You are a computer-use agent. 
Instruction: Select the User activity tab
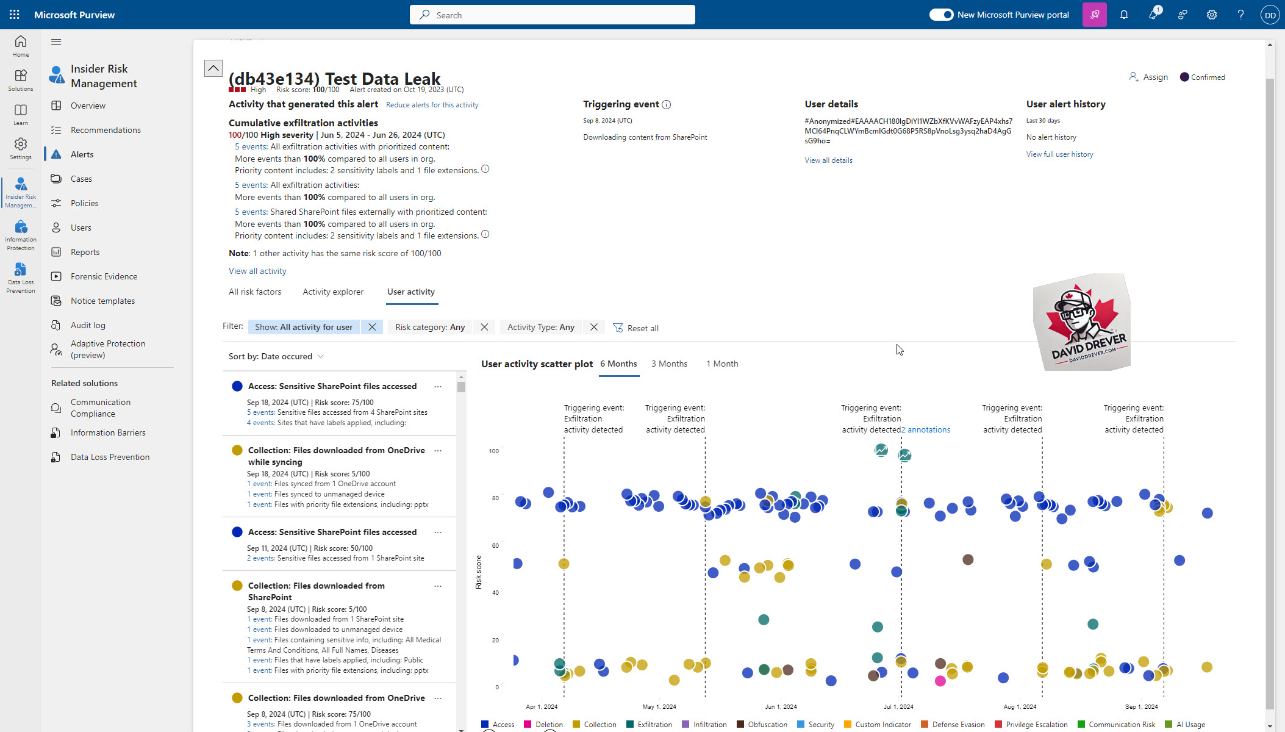click(411, 292)
